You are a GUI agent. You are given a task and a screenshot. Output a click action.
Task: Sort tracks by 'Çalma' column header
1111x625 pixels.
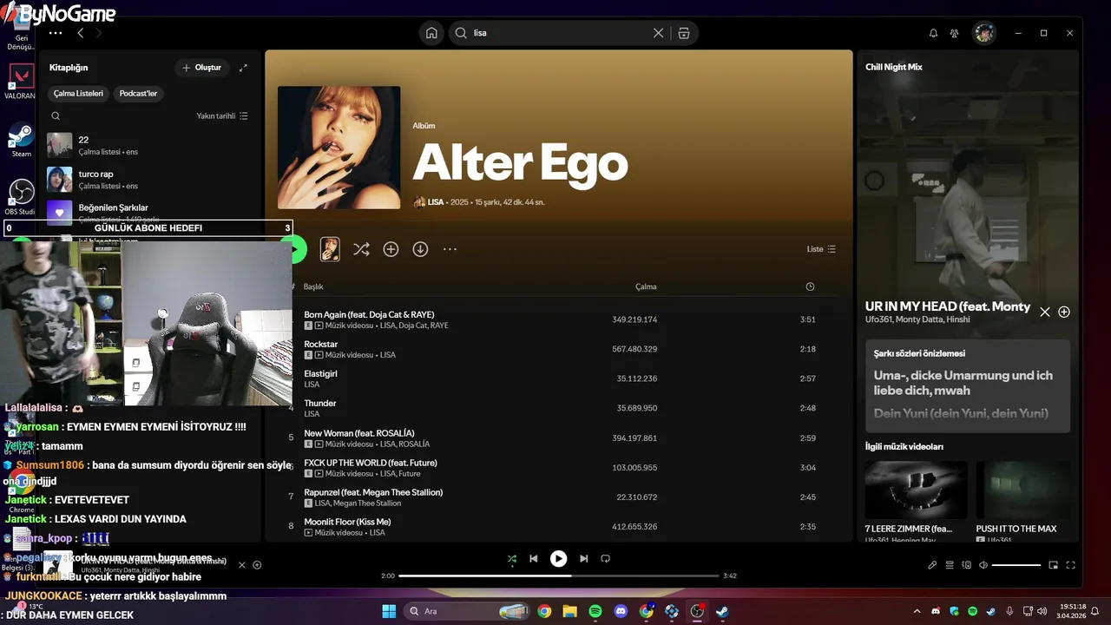[x=646, y=286]
